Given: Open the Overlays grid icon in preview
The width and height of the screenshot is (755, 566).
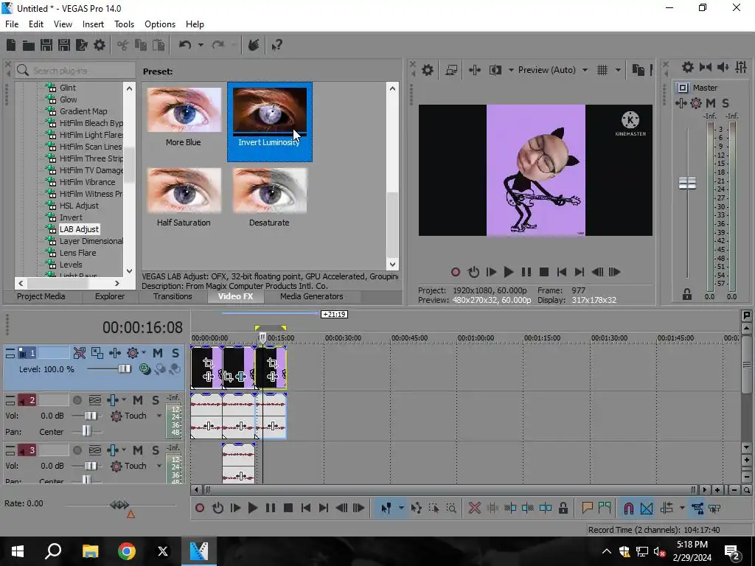Looking at the screenshot, I should pos(602,70).
